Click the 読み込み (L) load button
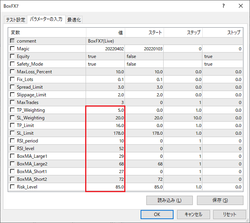The width and height of the screenshot is (250, 223). coord(170,200)
